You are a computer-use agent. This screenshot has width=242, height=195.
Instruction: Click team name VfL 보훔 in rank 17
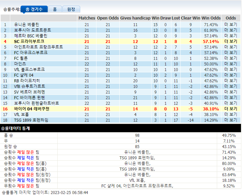pyautogui.click(x=22, y=114)
